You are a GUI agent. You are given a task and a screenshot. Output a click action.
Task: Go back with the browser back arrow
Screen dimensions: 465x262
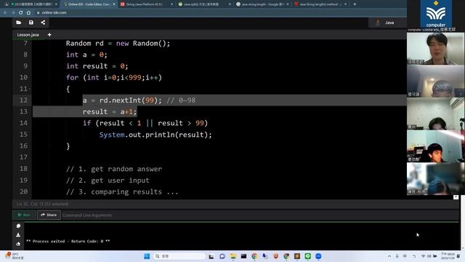pyautogui.click(x=5, y=13)
